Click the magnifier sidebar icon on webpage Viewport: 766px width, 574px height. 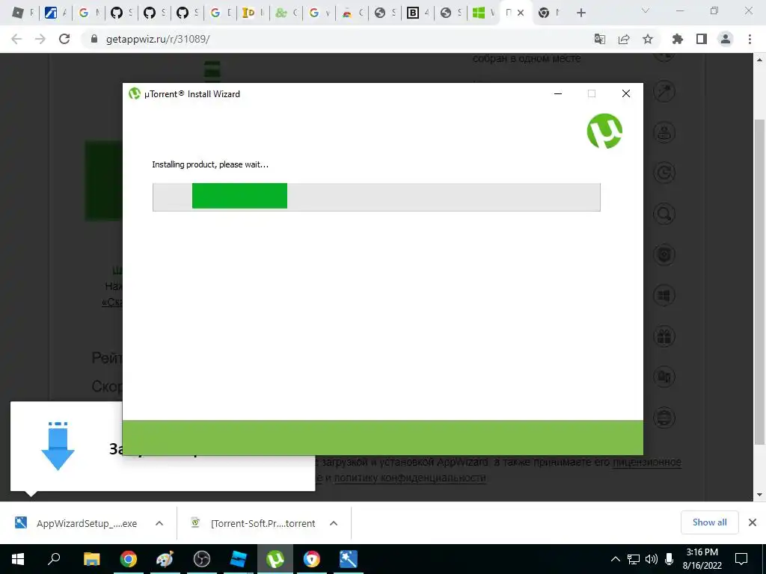pyautogui.click(x=664, y=214)
